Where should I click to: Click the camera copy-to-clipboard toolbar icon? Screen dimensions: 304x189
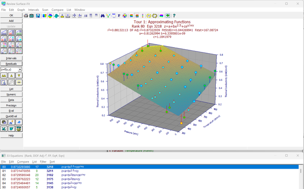click(31, 16)
